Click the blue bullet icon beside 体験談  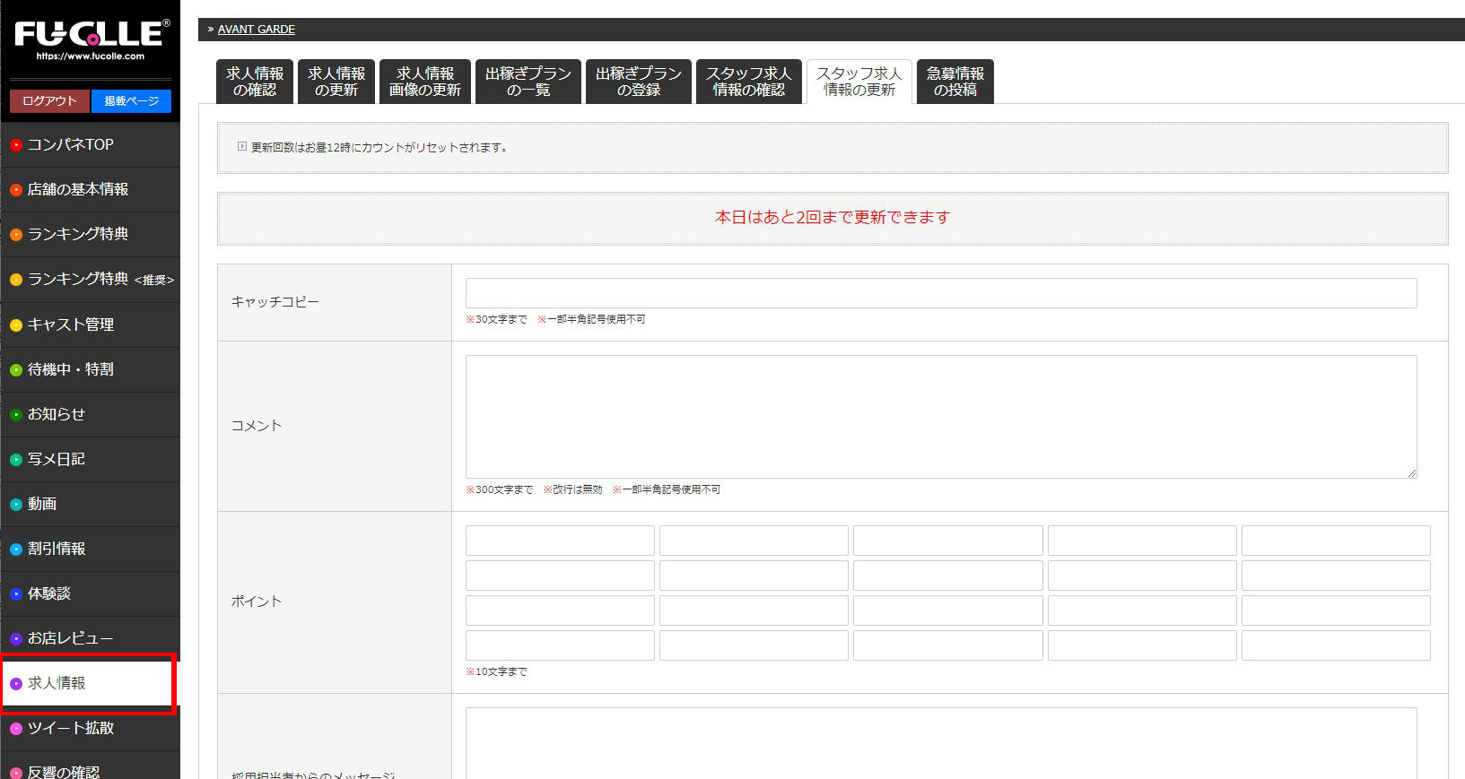pyautogui.click(x=15, y=594)
